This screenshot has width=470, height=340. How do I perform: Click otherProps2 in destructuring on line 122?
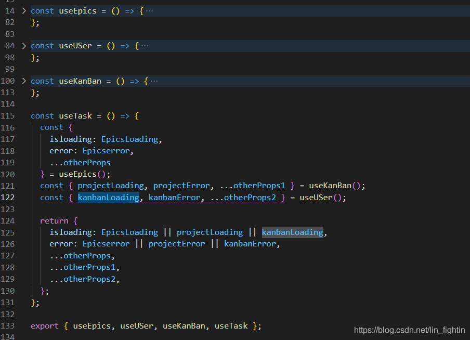click(x=250, y=198)
